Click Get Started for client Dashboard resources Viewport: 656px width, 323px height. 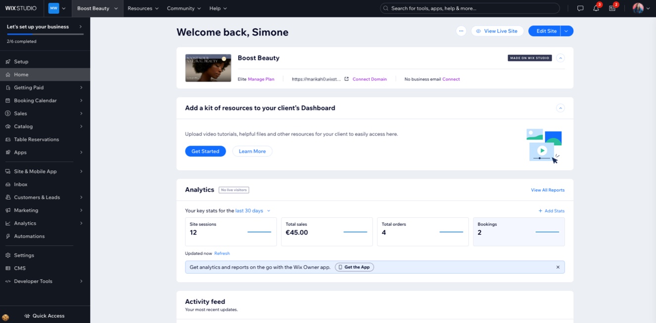(x=205, y=151)
